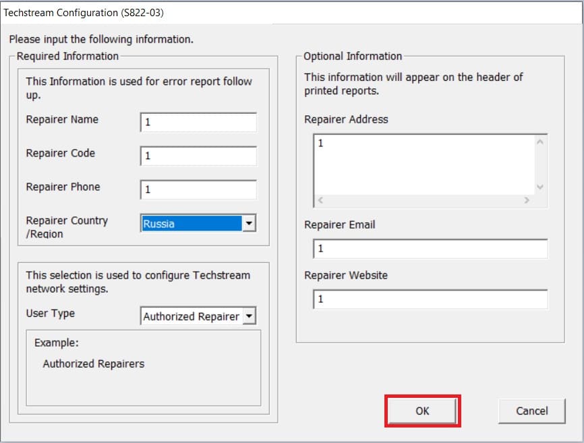Open the Repairer Country dropdown showing Russia

pyautogui.click(x=198, y=223)
